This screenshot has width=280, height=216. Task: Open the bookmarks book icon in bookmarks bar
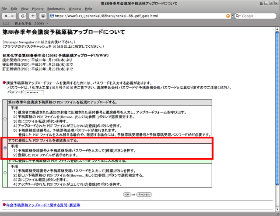coord(6,23)
